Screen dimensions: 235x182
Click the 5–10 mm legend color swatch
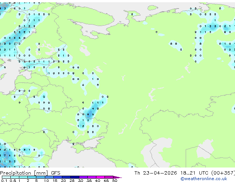(40, 177)
